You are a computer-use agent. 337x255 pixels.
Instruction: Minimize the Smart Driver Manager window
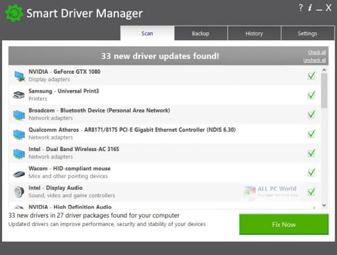pyautogui.click(x=319, y=10)
